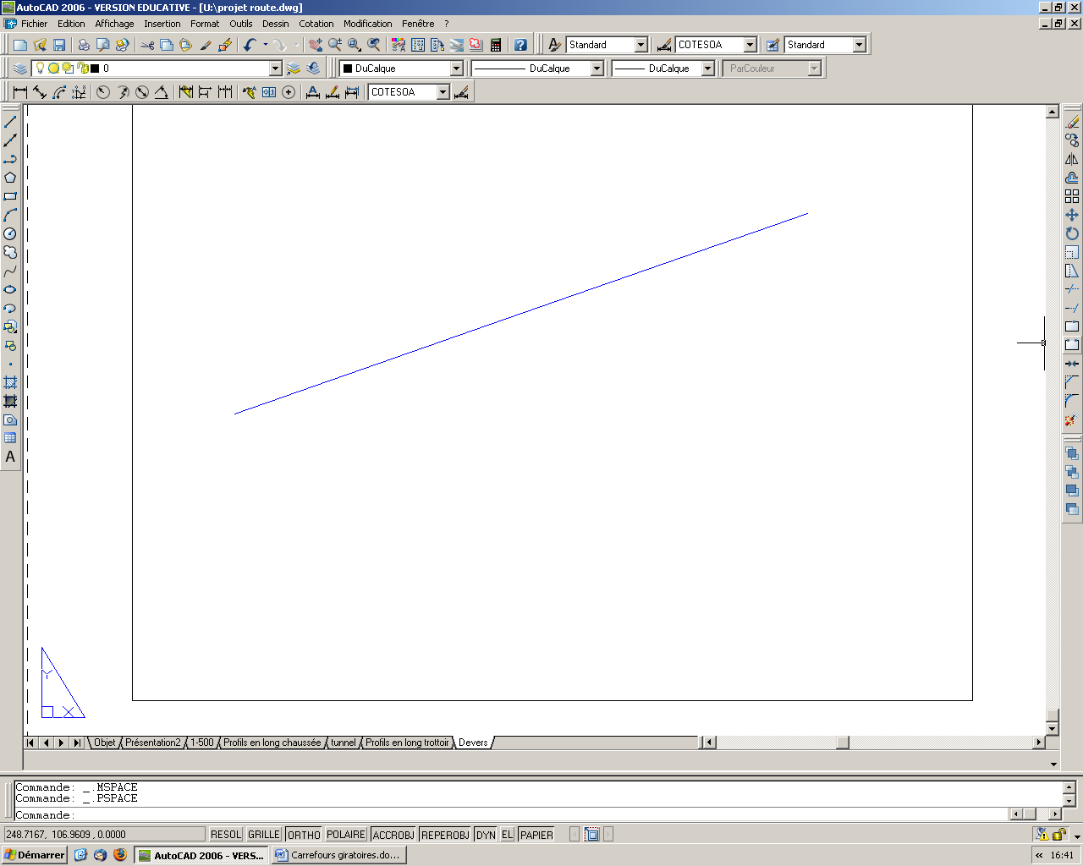
Task: Select the Aligned dimension tool
Action: [x=40, y=92]
